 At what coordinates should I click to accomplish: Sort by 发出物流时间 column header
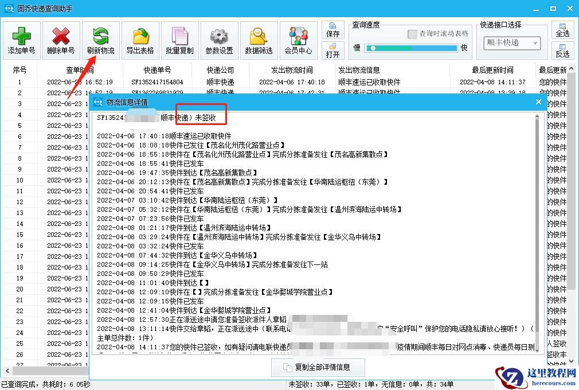point(292,70)
